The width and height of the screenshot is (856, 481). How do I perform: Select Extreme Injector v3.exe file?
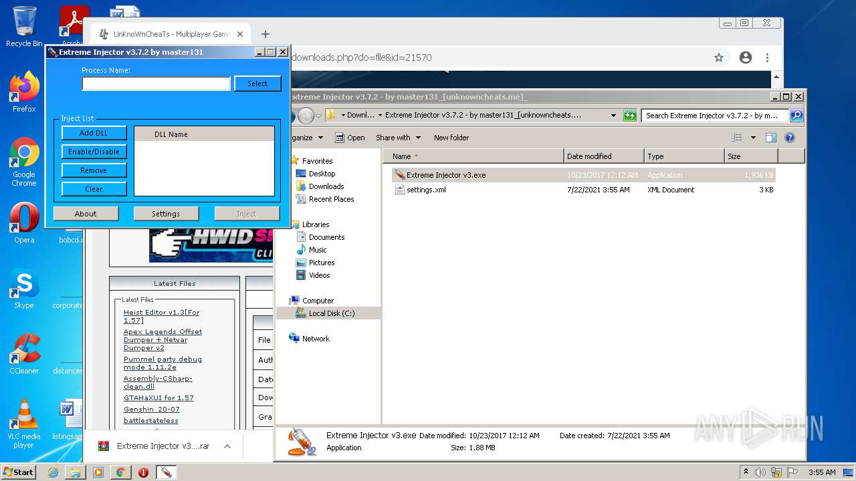coord(584,175)
